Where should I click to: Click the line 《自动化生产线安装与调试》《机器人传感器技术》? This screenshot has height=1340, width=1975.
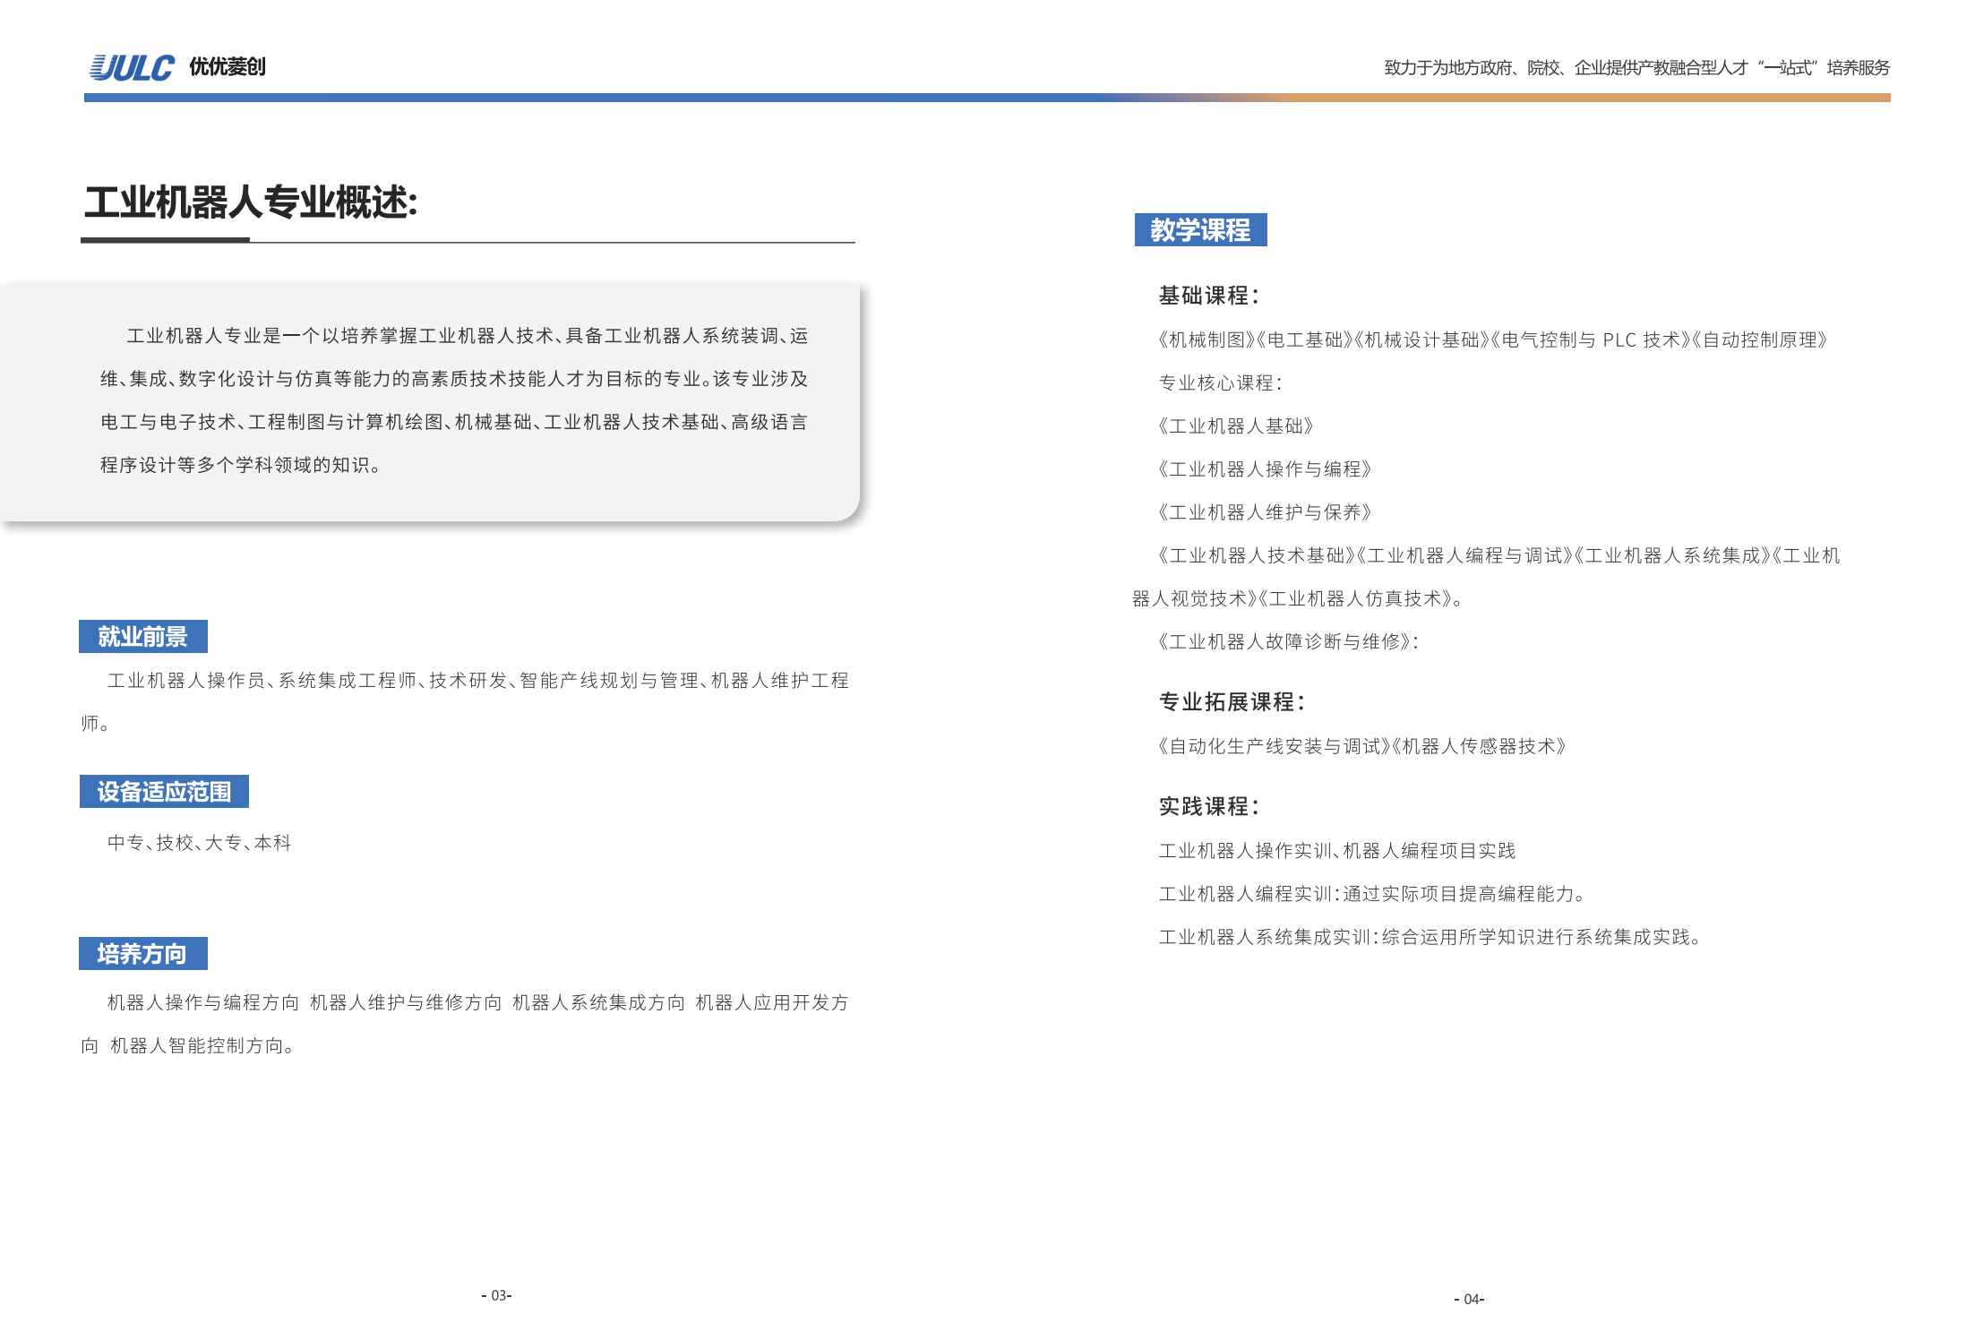[1361, 747]
